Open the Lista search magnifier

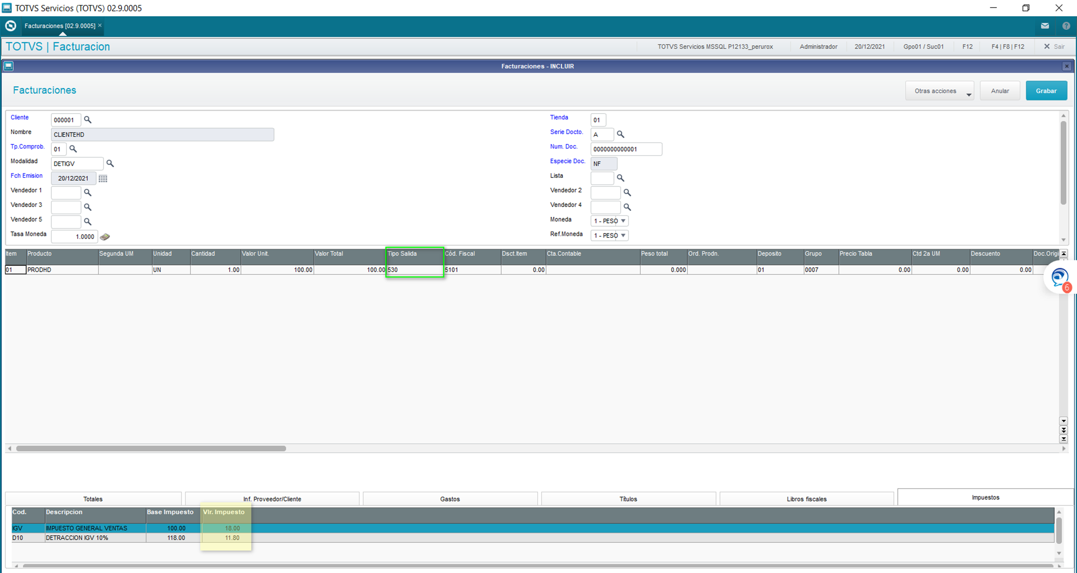point(620,178)
